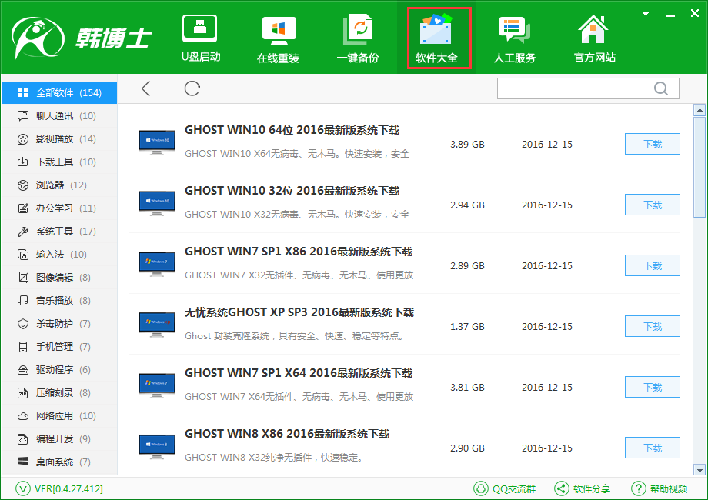Select 全部软件 (154) category
The image size is (708, 500).
click(x=59, y=93)
